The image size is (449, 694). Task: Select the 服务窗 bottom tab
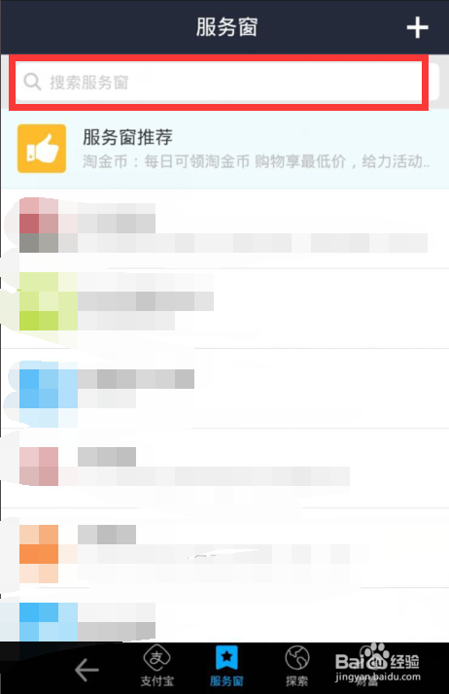click(226, 666)
